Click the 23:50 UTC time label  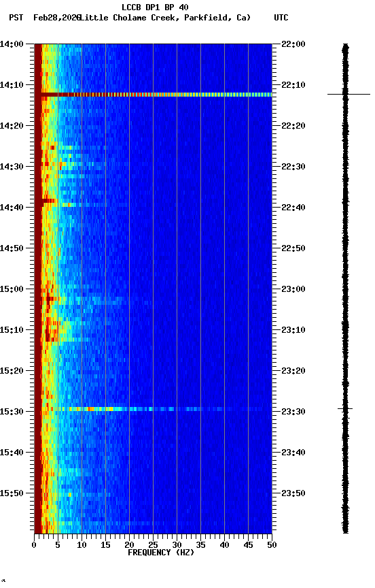293,493
